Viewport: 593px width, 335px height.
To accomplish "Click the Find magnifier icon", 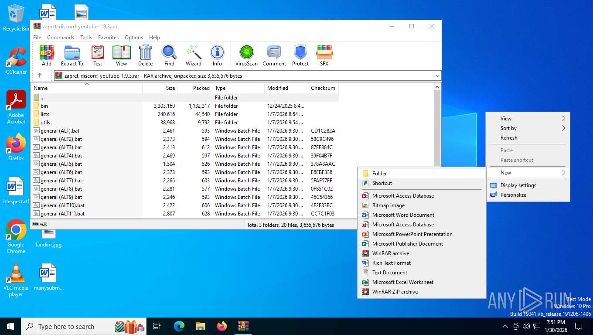I will [x=169, y=55].
